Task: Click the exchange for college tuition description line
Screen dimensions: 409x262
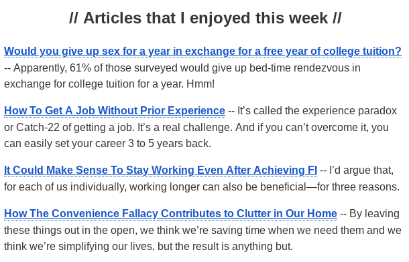Action: [x=109, y=84]
